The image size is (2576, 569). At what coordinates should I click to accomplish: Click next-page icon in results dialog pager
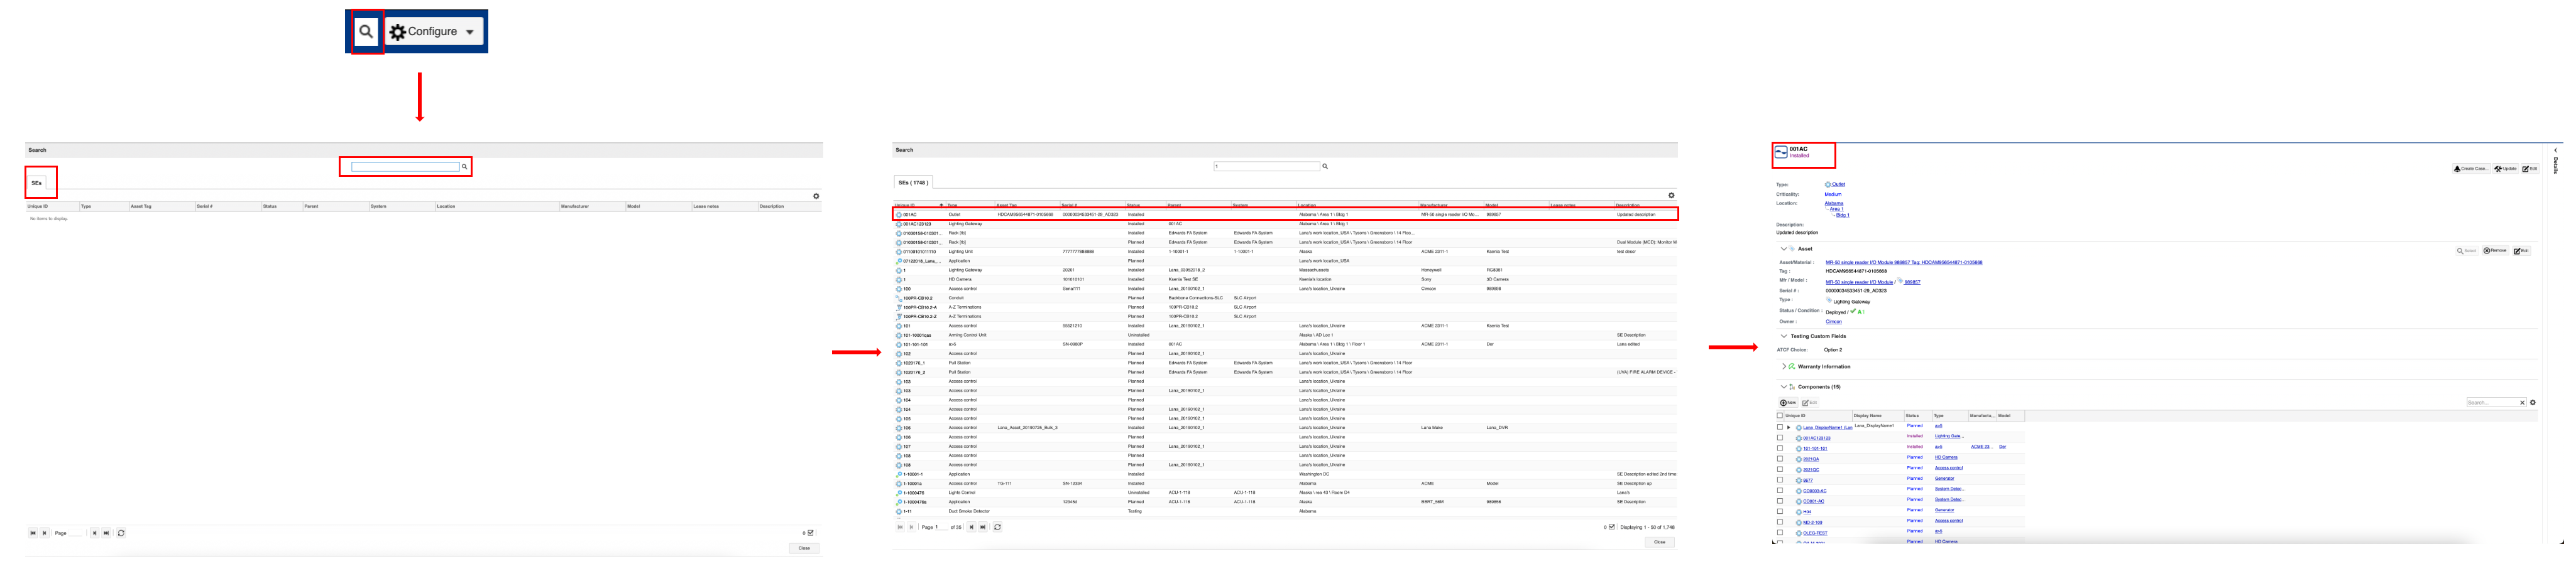pos(971,527)
